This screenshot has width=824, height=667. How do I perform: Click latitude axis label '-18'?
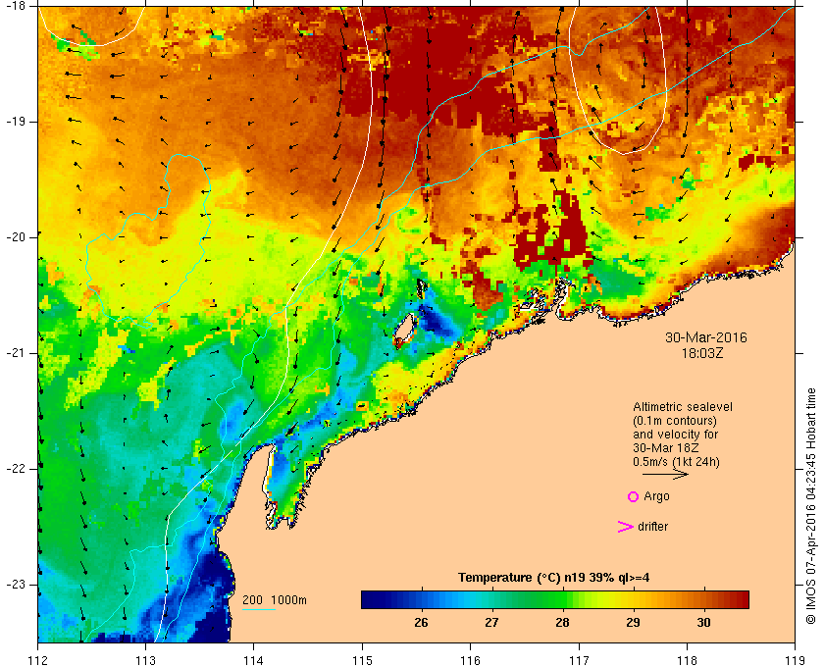click(x=15, y=6)
